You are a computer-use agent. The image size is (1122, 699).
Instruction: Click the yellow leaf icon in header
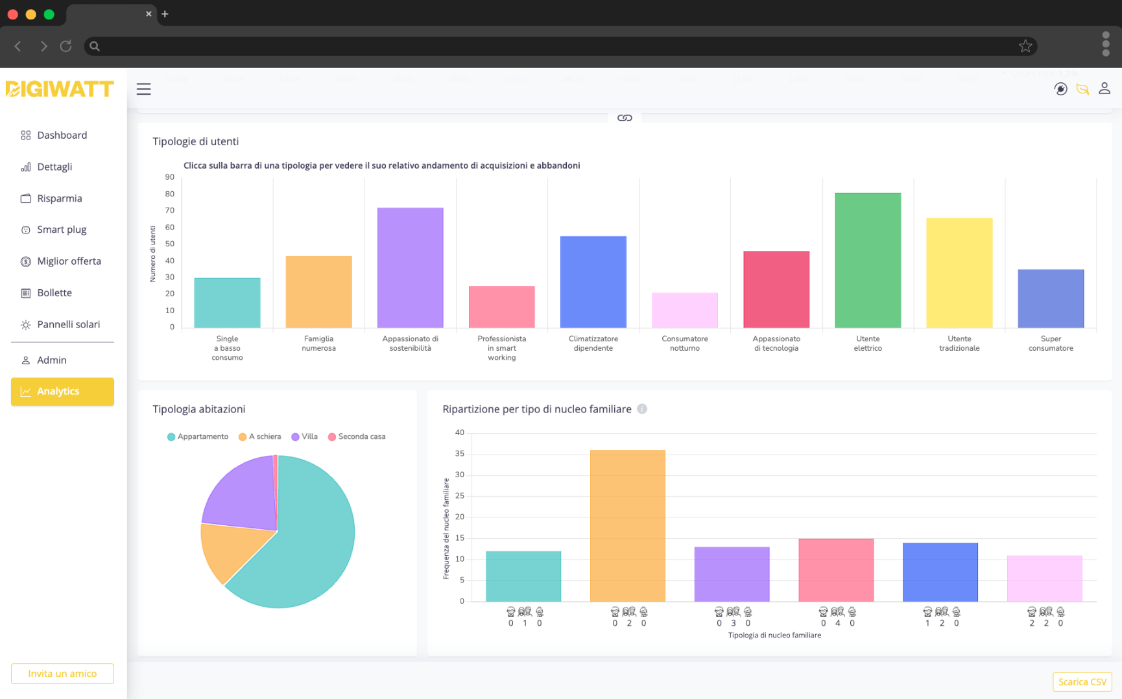tap(1082, 89)
